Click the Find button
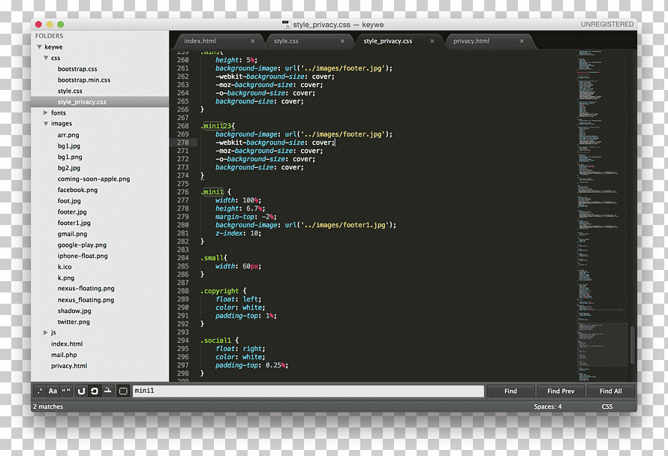Screen dimensions: 668x456 (510, 391)
